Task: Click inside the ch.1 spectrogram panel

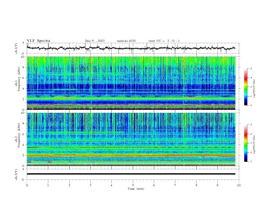Action: click(131, 83)
